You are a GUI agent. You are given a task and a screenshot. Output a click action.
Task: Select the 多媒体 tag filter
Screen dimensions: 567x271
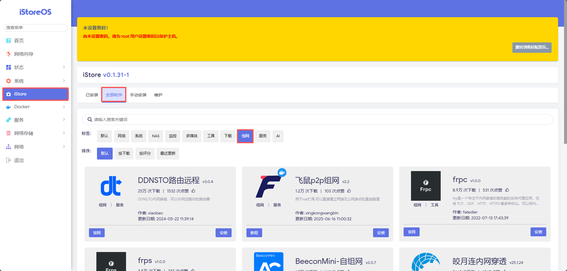coord(192,136)
